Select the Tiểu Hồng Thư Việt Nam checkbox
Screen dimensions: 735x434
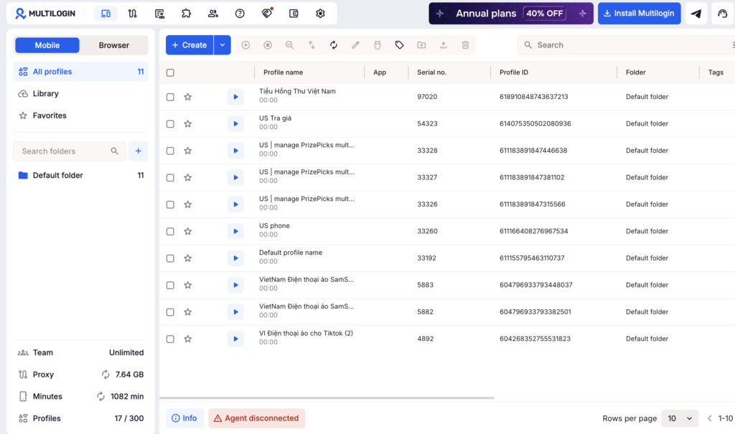170,97
